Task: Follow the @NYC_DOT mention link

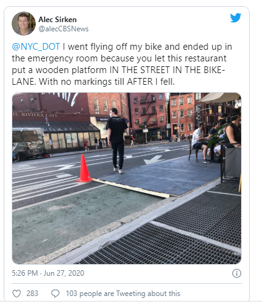Action: pos(36,47)
